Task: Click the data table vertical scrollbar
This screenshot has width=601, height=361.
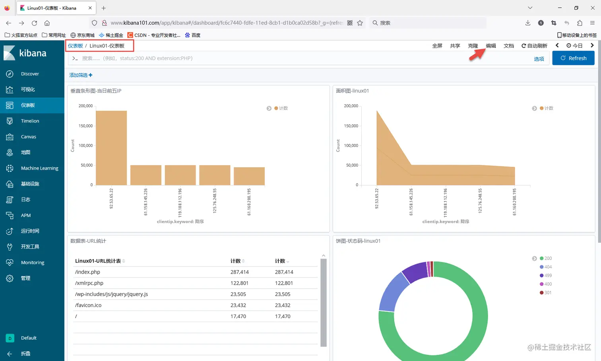Action: pyautogui.click(x=324, y=303)
